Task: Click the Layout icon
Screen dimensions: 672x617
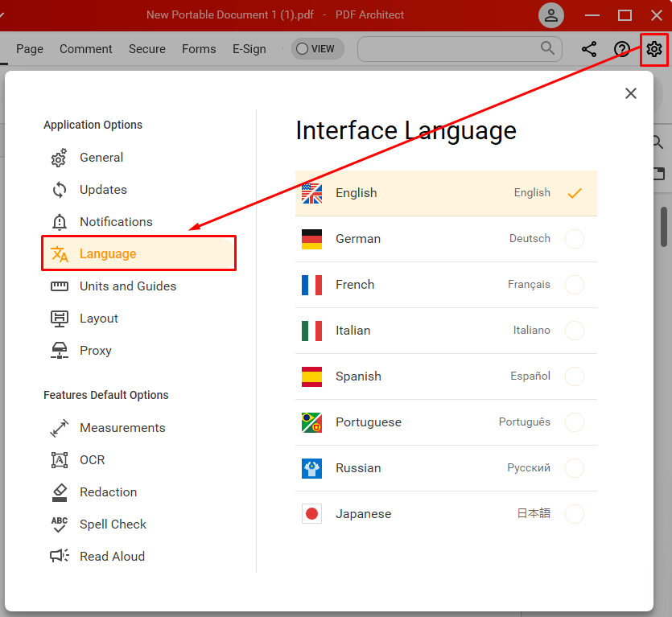Action: pyautogui.click(x=59, y=319)
